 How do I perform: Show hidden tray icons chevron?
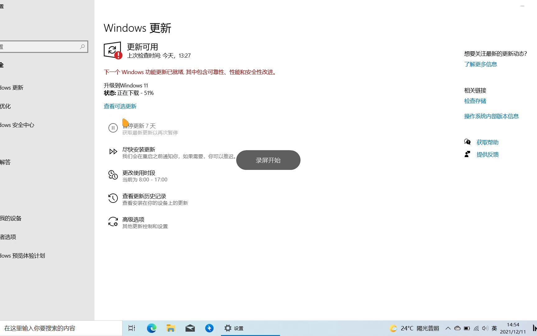tap(448, 328)
